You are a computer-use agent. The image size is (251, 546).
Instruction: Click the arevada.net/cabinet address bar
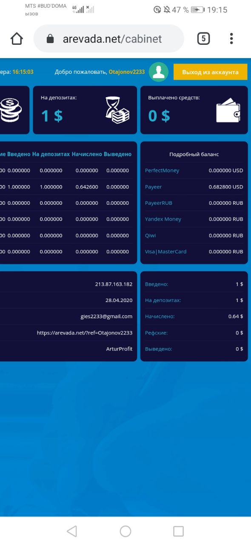coord(109,39)
